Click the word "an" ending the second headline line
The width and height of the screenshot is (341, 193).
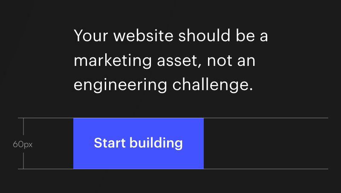click(246, 60)
